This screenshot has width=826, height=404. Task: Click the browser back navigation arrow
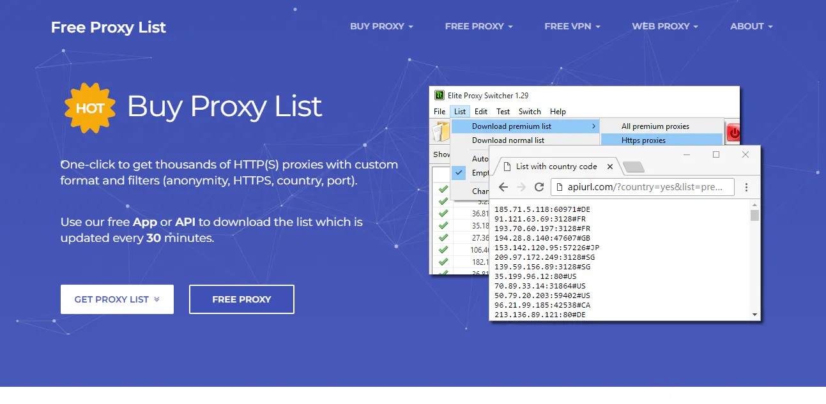click(x=504, y=187)
